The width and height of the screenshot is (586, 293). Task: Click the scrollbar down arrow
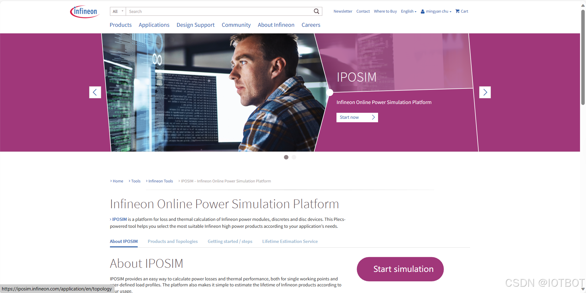coord(583,289)
